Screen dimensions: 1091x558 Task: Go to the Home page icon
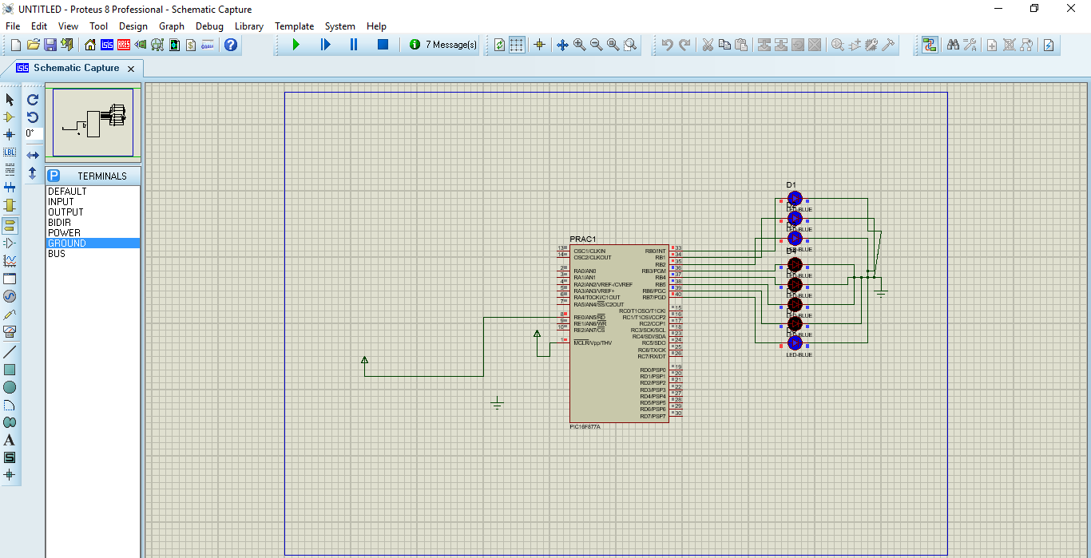(89, 45)
